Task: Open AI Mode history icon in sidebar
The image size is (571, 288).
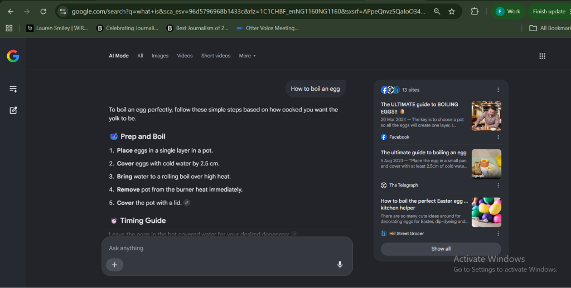Action: click(13, 89)
